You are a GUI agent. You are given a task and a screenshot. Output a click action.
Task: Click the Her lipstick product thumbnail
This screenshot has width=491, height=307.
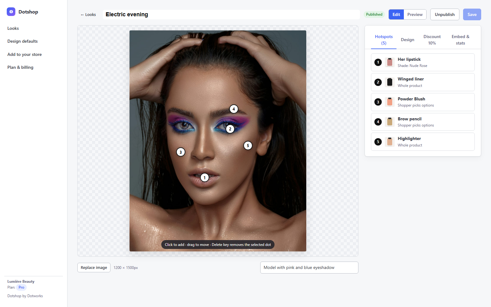click(390, 62)
